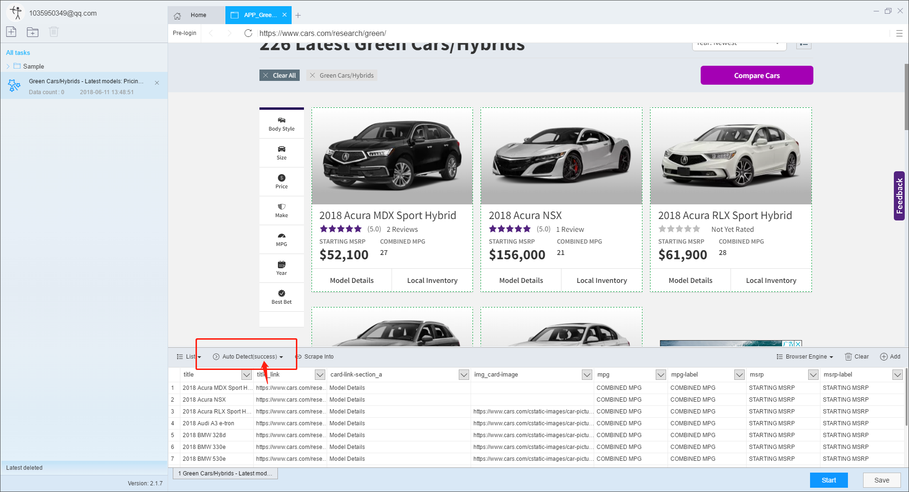The height and width of the screenshot is (492, 909).
Task: Open the title column dropdown arrow
Action: pyautogui.click(x=247, y=375)
